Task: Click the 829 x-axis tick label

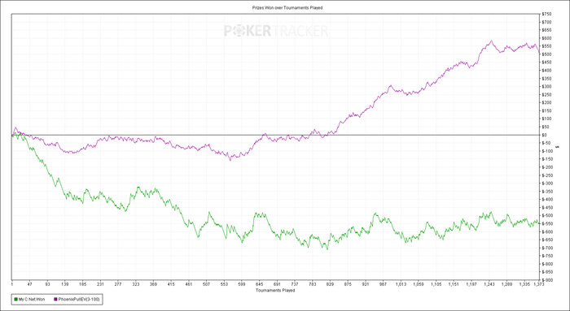Action: pyautogui.click(x=330, y=285)
